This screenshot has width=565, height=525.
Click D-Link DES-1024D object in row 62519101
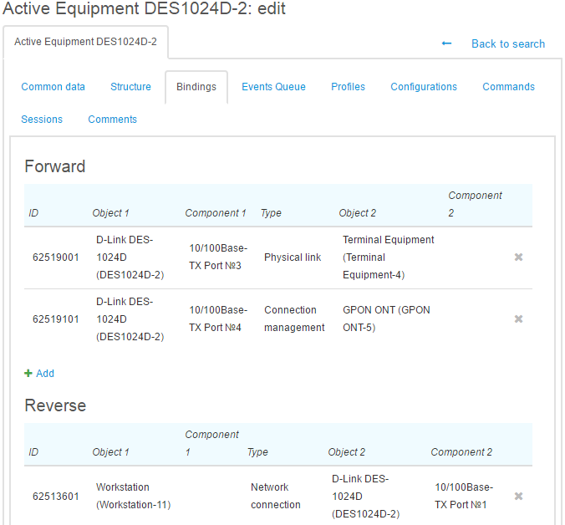(x=130, y=319)
